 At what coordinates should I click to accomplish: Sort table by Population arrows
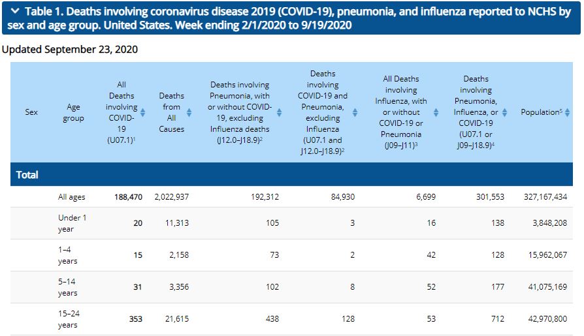pos(567,112)
